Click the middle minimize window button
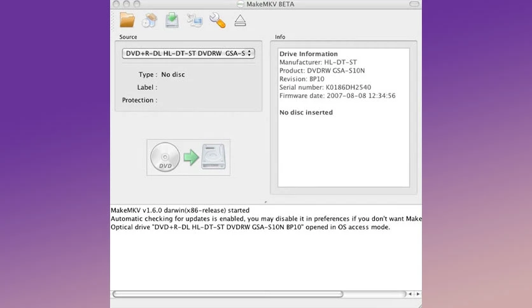This screenshot has height=308, width=532. 126,4
